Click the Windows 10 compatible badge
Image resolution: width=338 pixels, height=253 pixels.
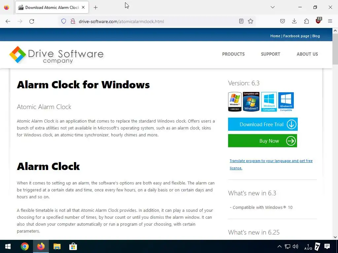[x=286, y=102]
